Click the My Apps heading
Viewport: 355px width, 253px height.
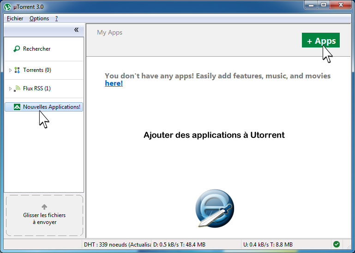click(109, 33)
